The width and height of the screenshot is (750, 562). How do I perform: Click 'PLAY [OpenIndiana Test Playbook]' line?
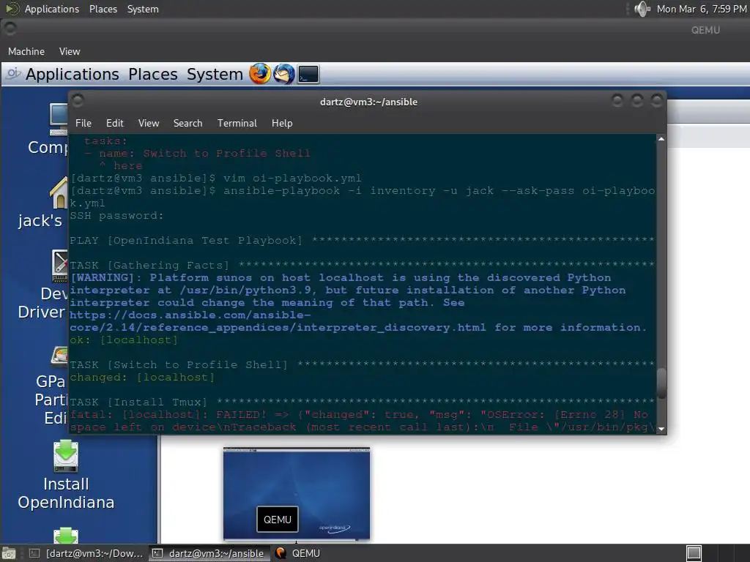362,240
